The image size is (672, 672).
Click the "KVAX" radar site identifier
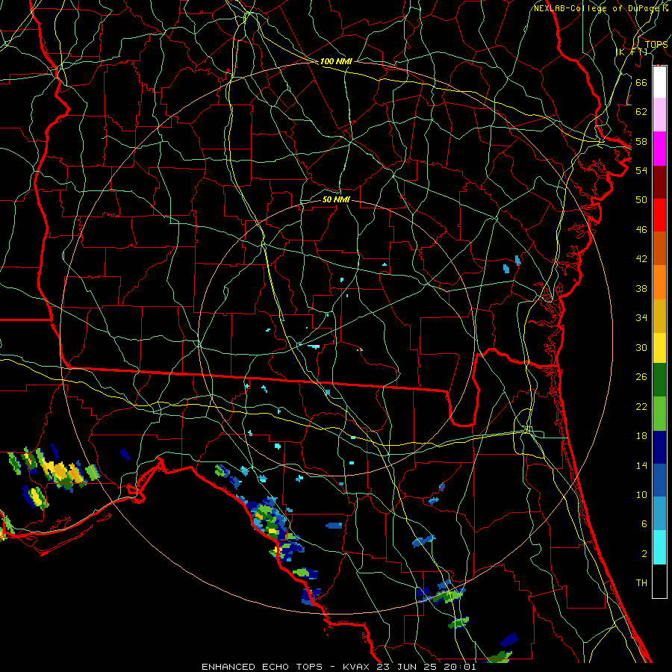[x=357, y=667]
